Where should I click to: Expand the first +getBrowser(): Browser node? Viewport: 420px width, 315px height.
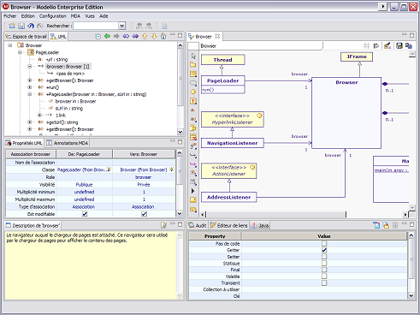(30, 80)
